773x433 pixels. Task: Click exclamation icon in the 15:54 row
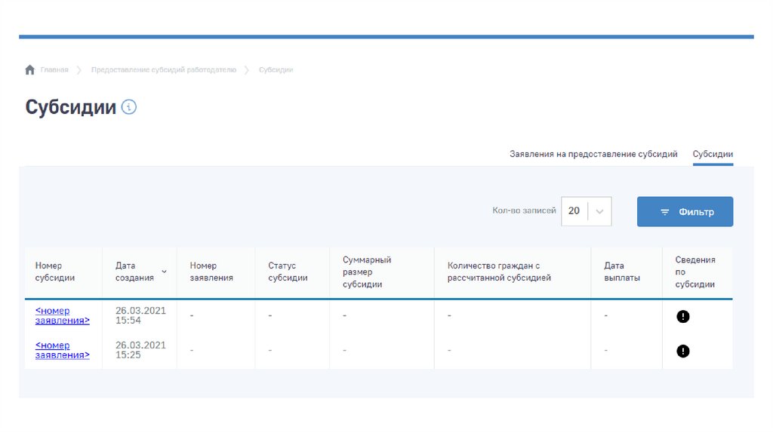point(682,316)
